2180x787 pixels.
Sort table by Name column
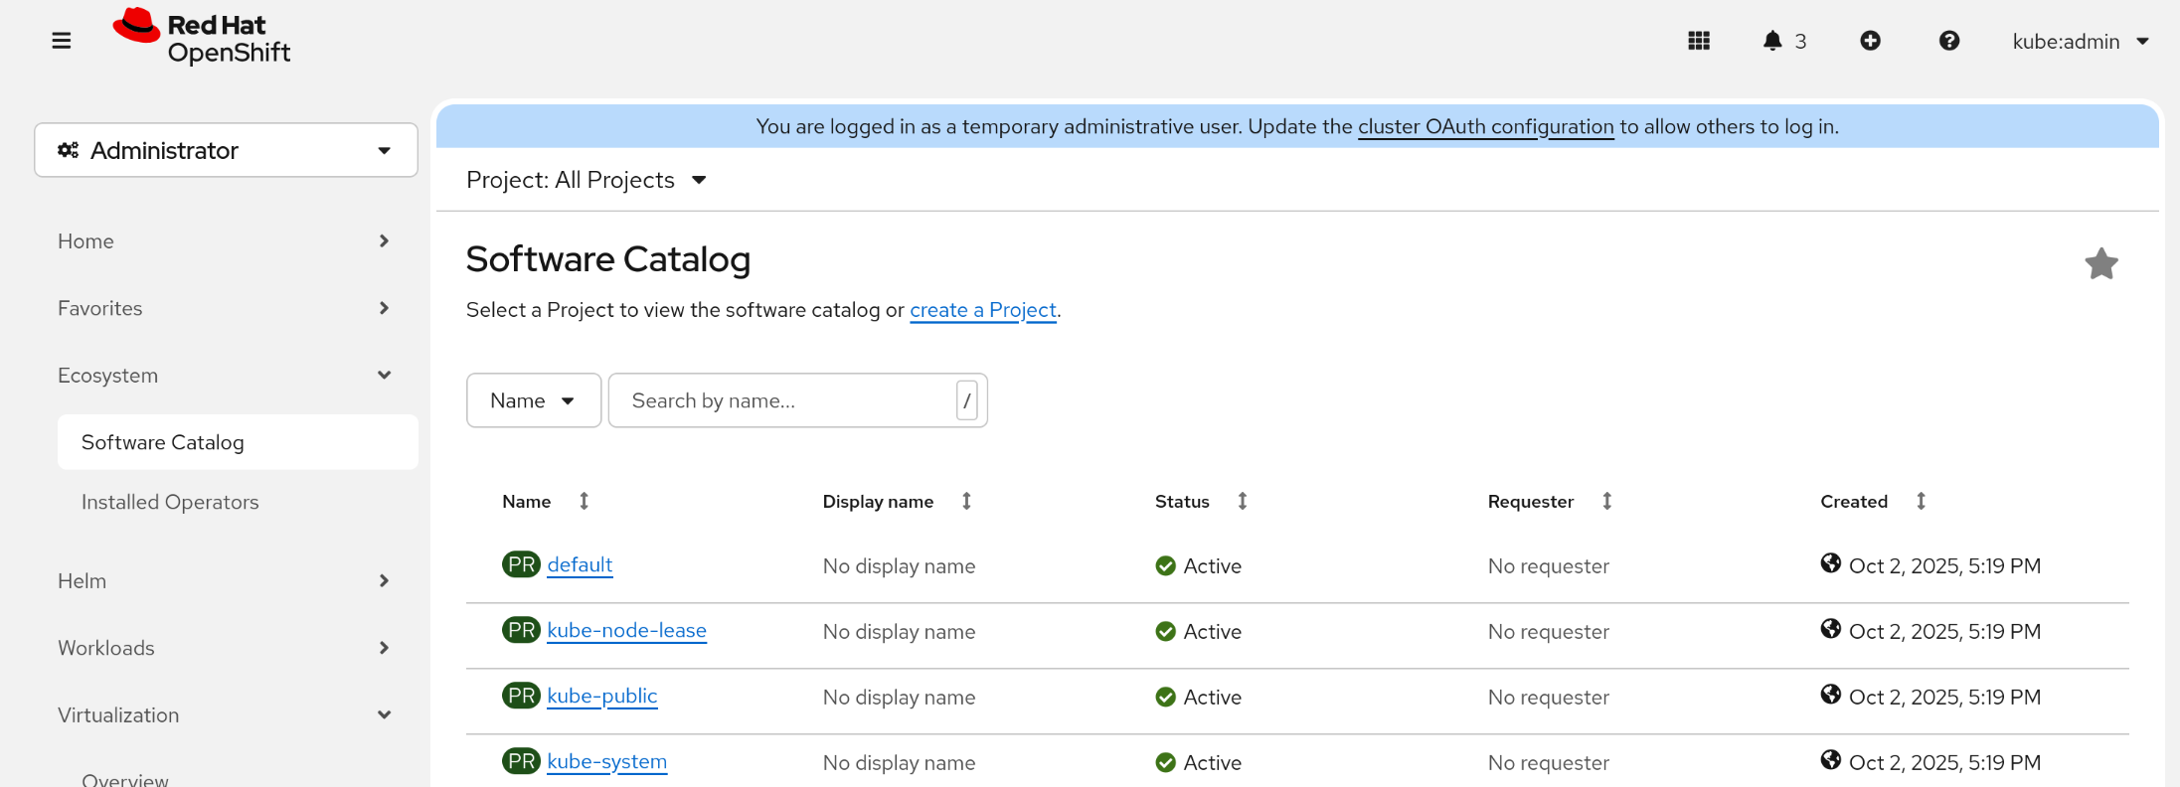click(x=584, y=502)
